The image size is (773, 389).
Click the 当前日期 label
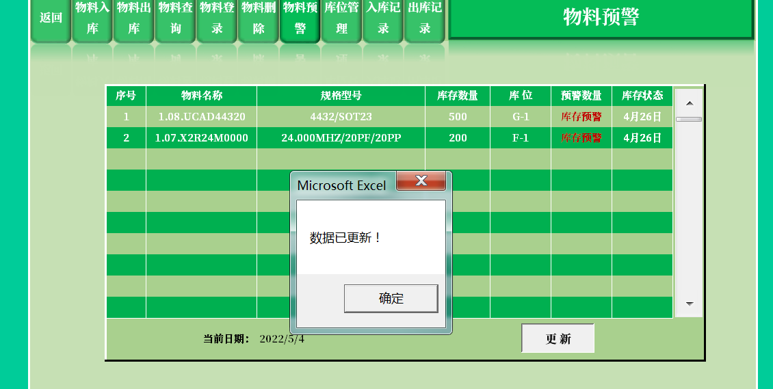(x=227, y=339)
